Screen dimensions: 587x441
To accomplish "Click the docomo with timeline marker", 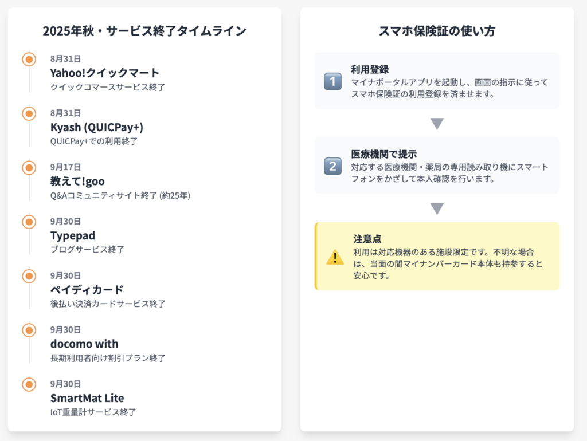I will click(x=29, y=330).
